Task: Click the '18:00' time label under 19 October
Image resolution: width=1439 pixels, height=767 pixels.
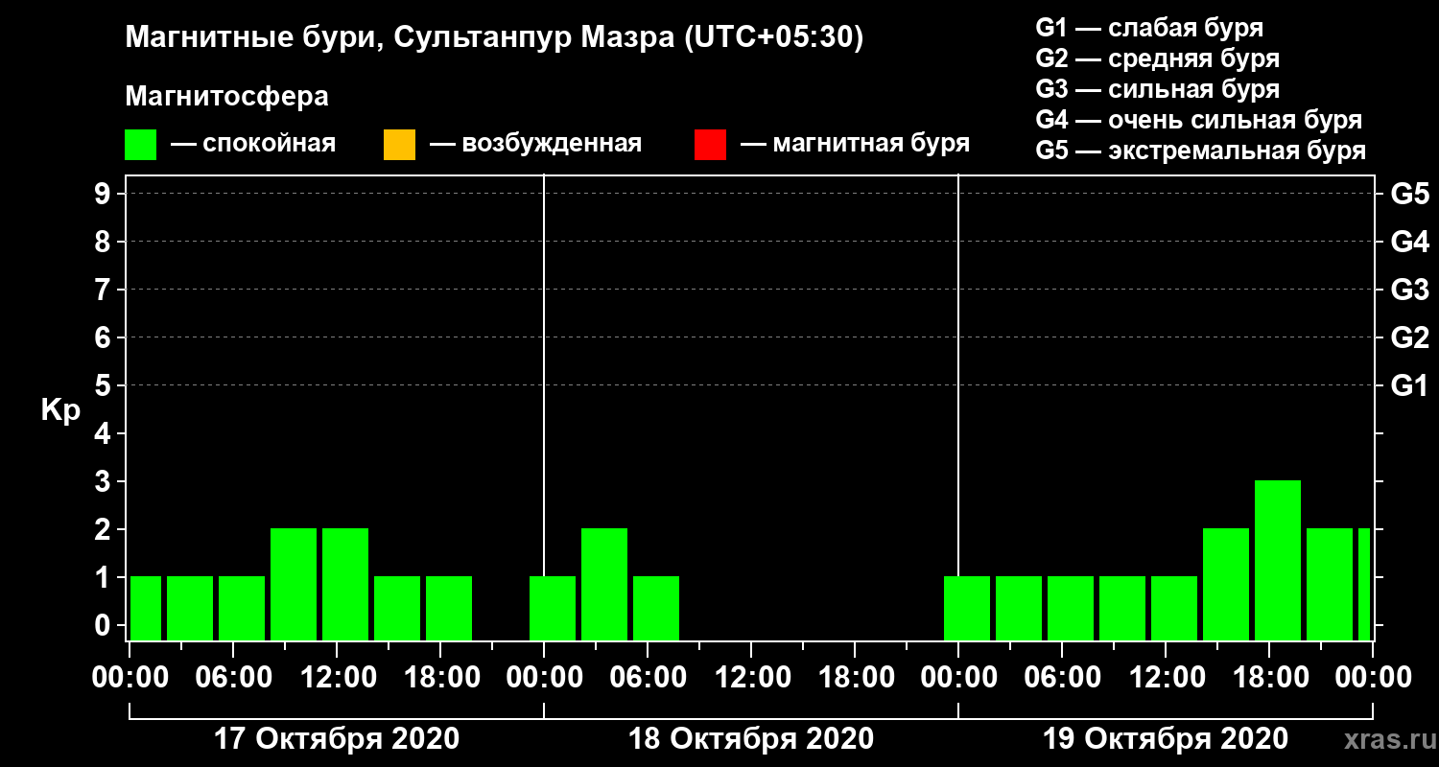Action: [1269, 677]
